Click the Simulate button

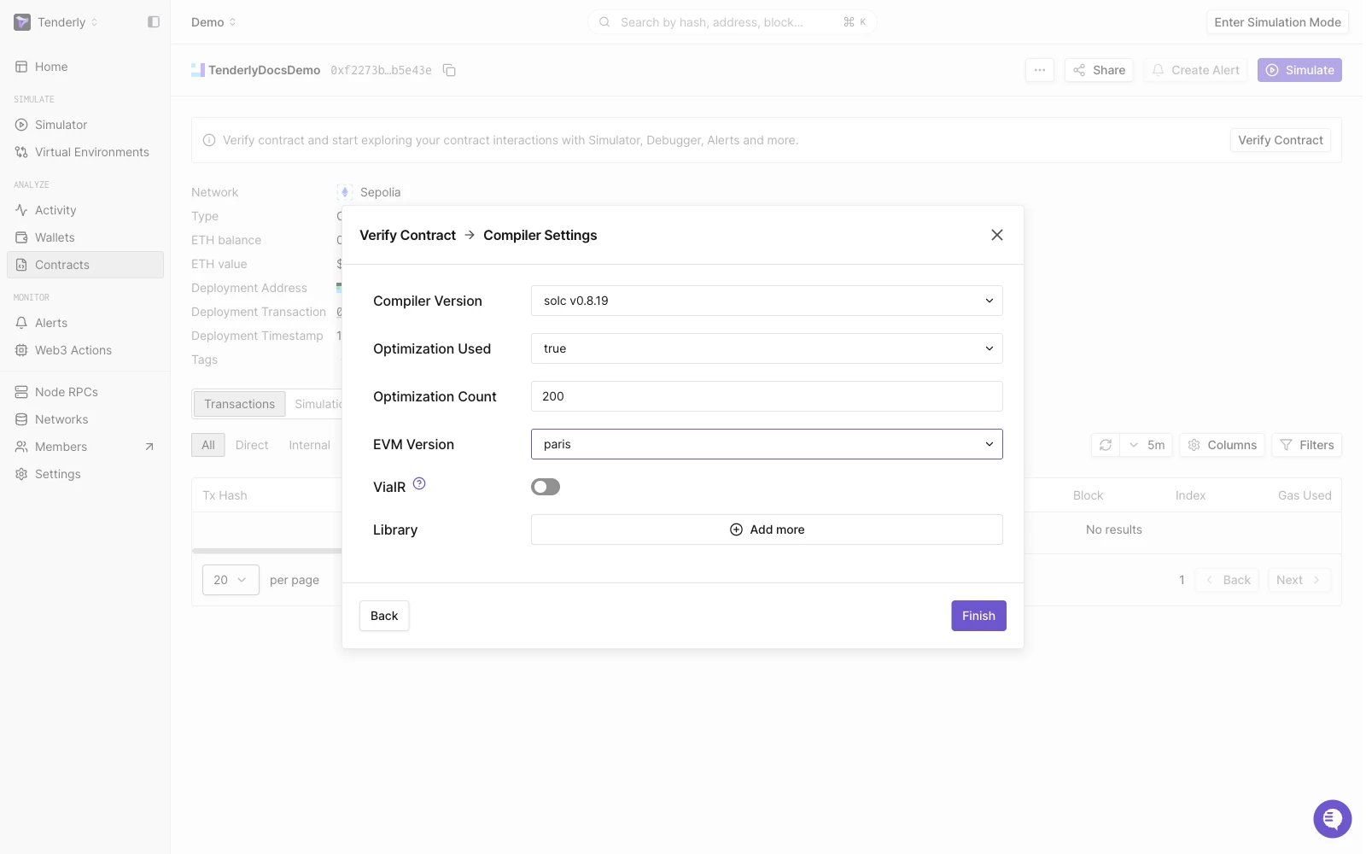1299,70
